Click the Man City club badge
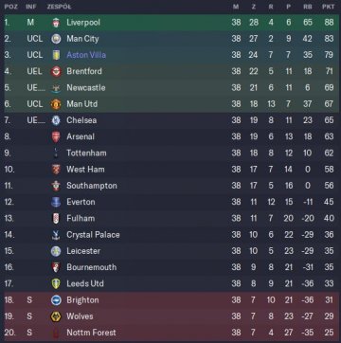 coord(56,39)
